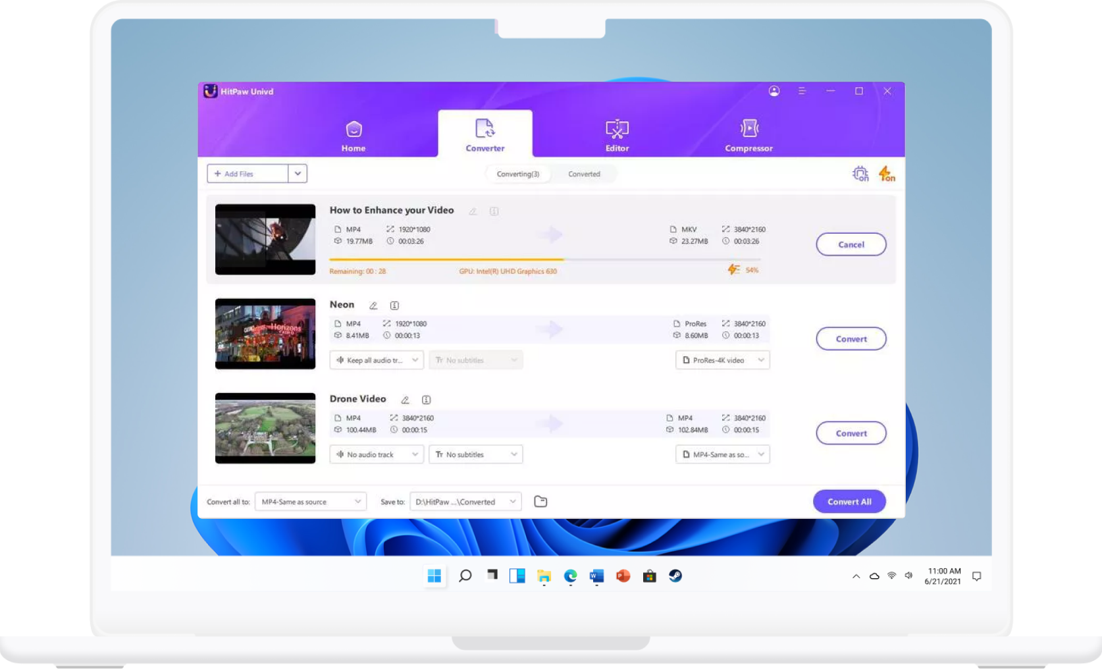Select the Converting(3) tab
The height and width of the screenshot is (669, 1102).
(518, 174)
